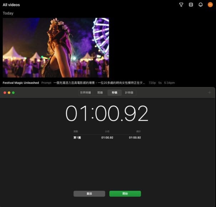
Task: Click the Festival Magic Unleashed title
Action: [21, 83]
